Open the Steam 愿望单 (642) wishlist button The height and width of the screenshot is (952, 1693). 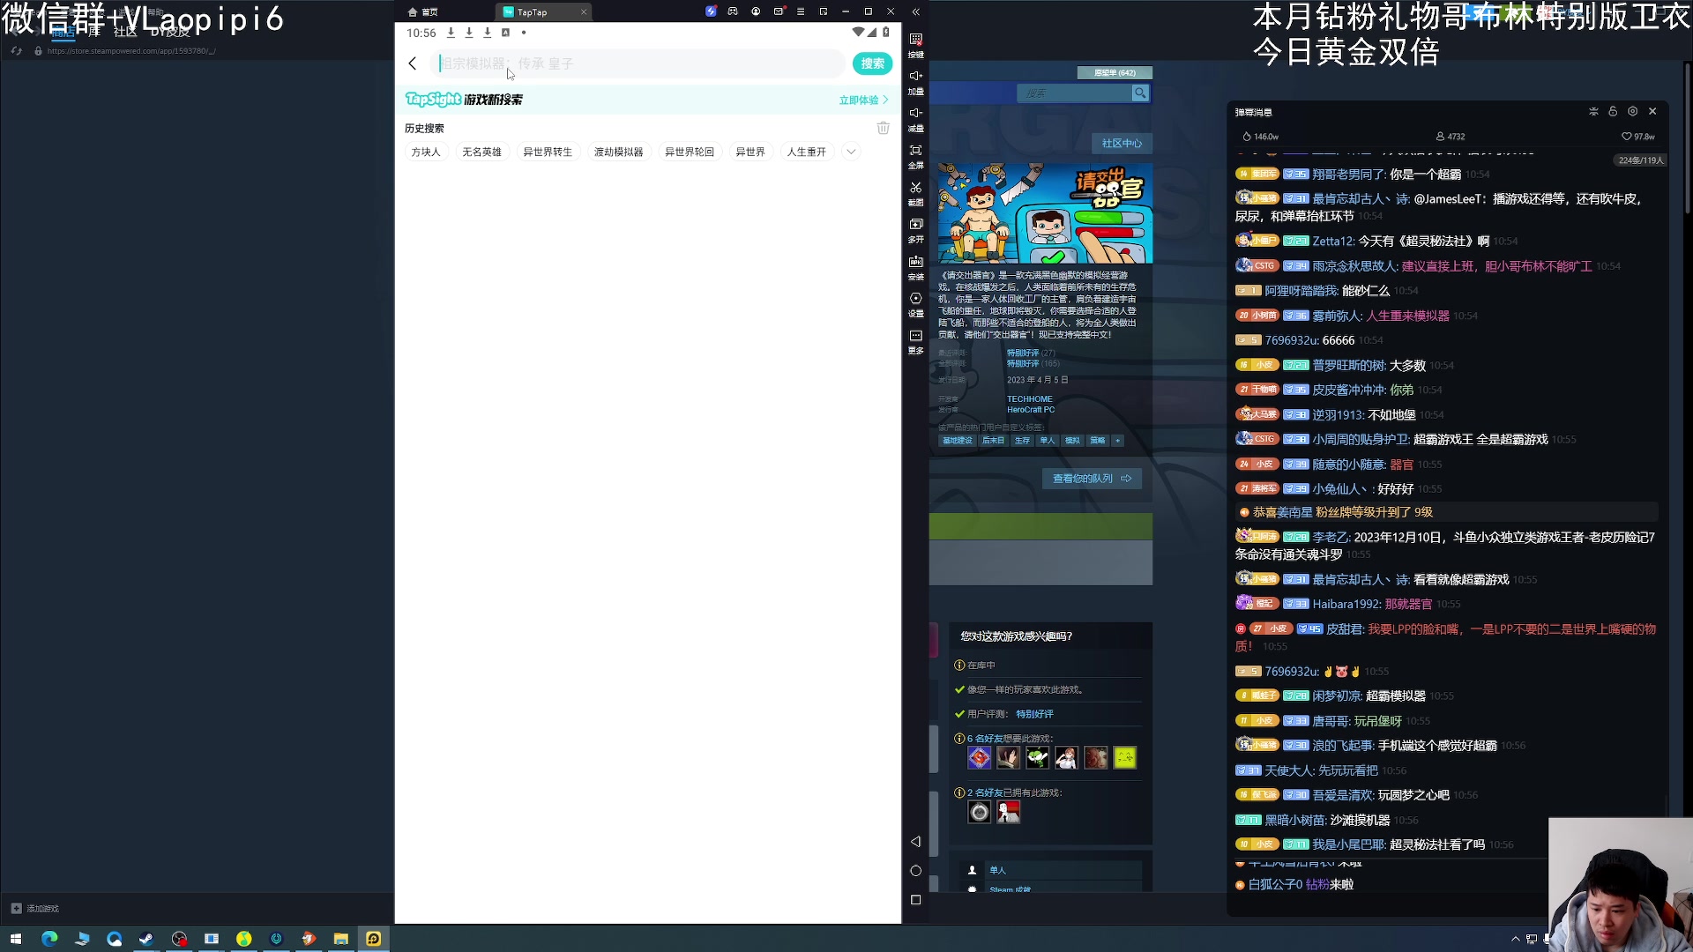tap(1115, 72)
